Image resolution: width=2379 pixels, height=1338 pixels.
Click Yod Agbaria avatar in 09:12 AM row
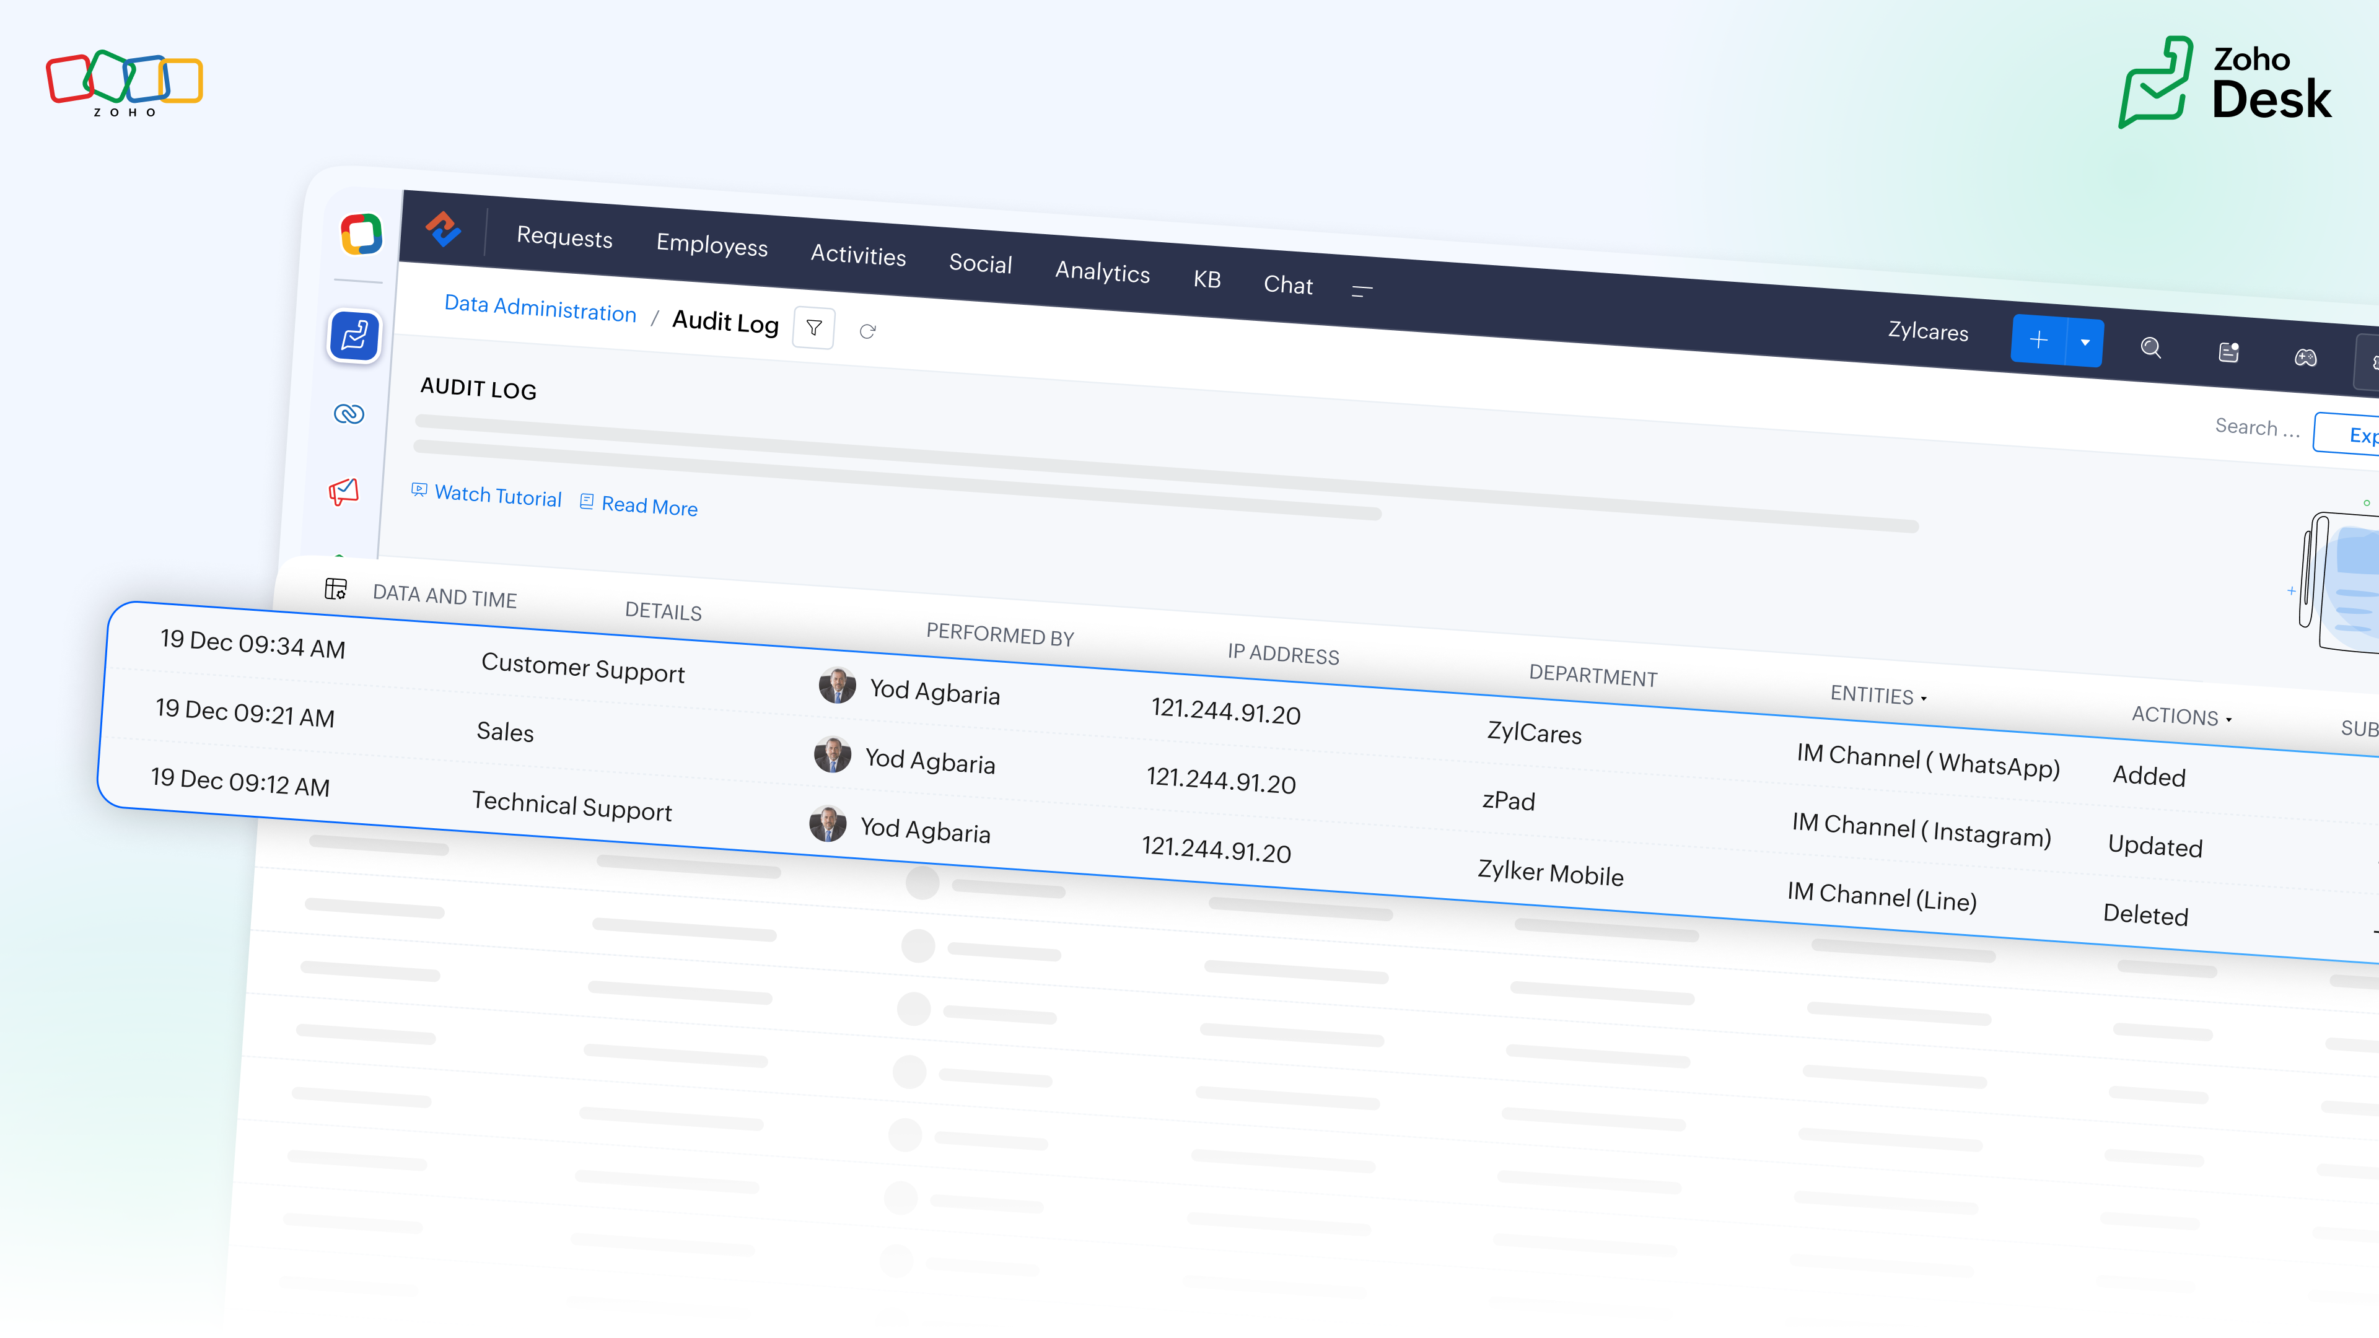[x=828, y=824]
